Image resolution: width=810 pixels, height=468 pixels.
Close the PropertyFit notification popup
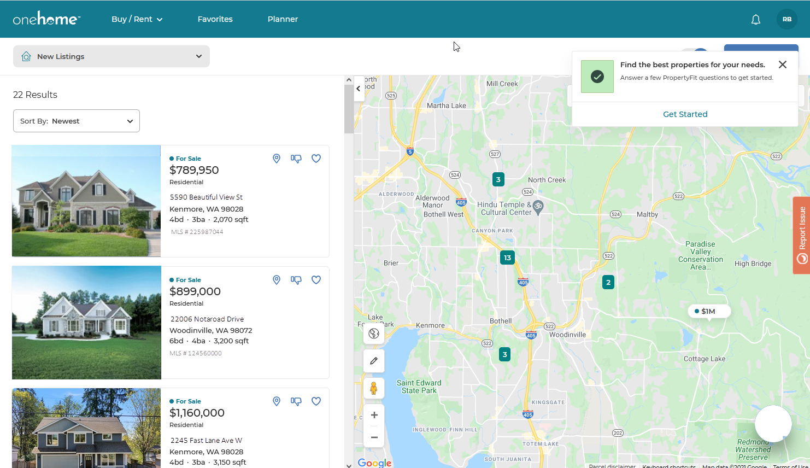tap(783, 65)
